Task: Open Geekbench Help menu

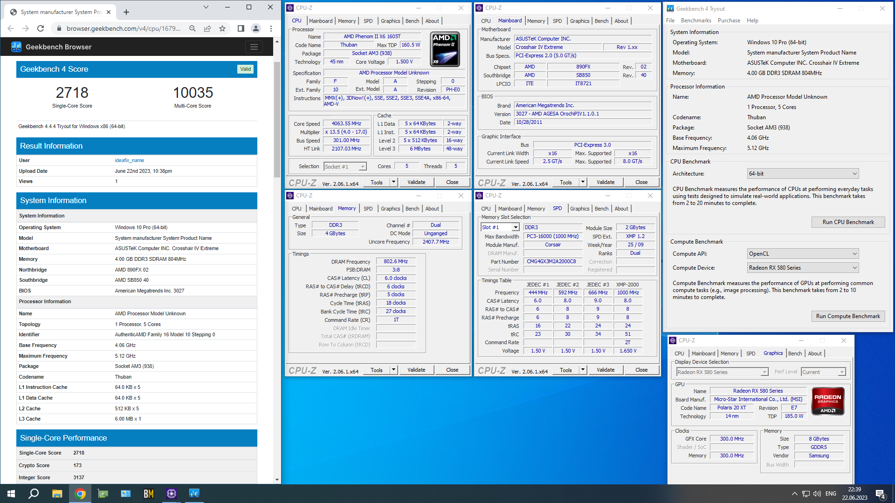Action: [x=752, y=20]
